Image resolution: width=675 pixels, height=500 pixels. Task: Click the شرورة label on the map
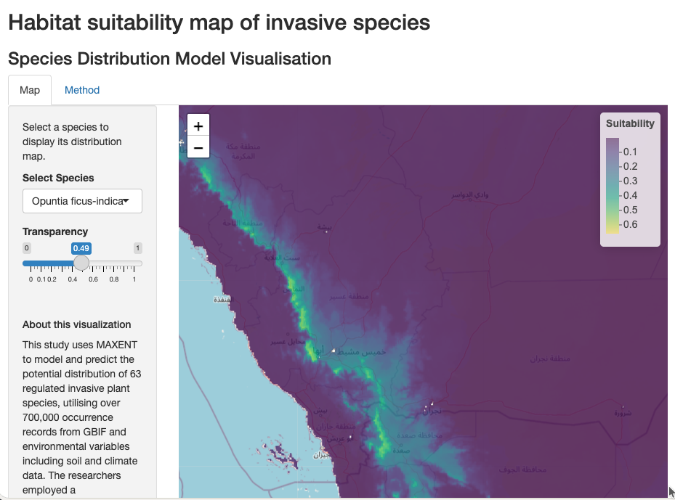click(x=623, y=413)
